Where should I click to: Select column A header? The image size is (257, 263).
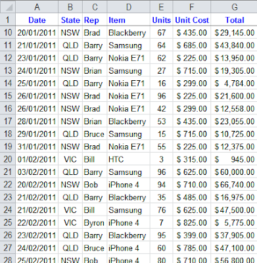coord(37,7)
